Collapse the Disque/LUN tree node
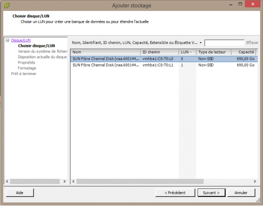263x206 pixels. (7, 41)
